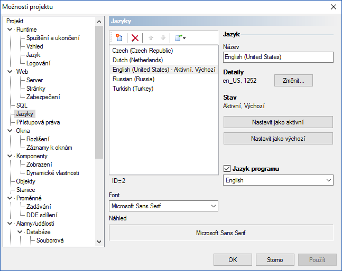Select Přístupová práva in the tree
The image size is (342, 271).
coord(38,122)
